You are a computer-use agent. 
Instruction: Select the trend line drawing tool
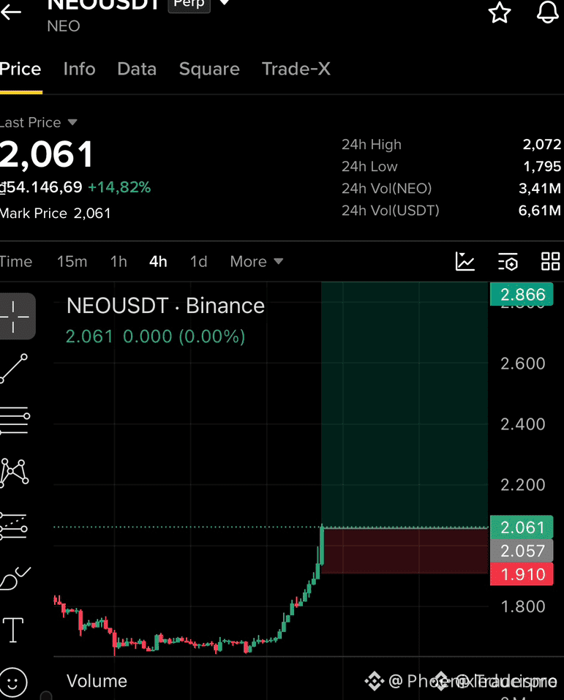15,369
